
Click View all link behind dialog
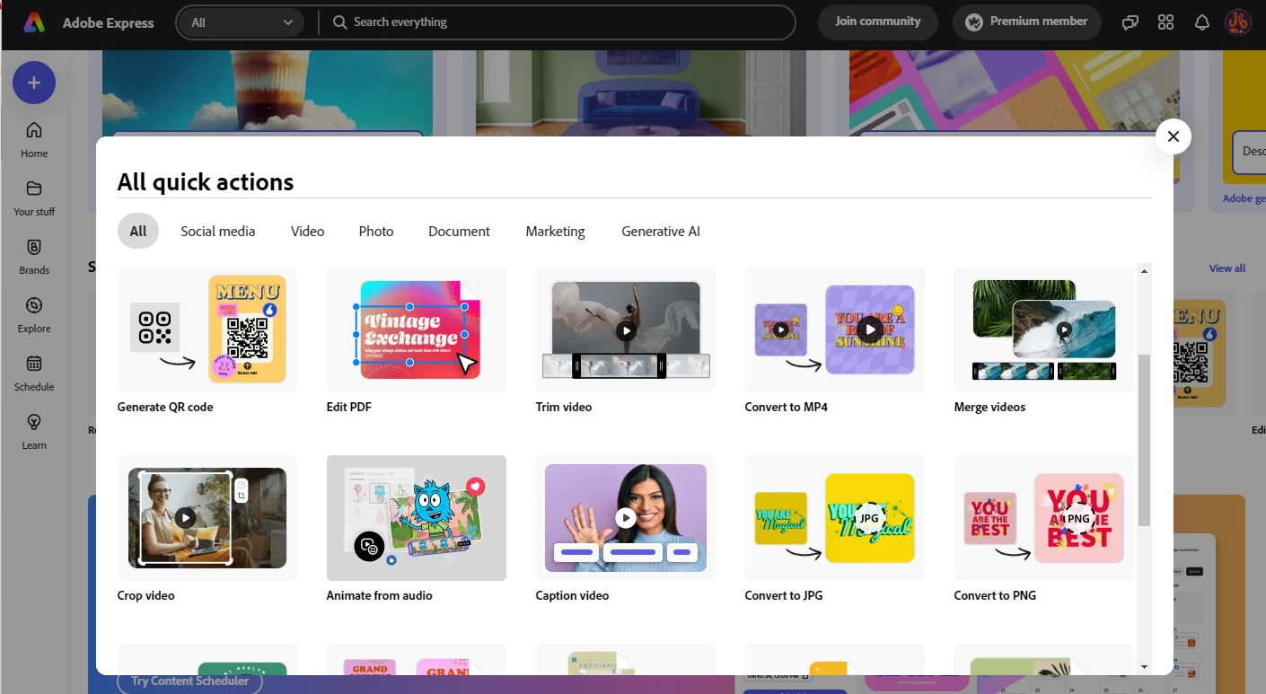click(x=1227, y=268)
